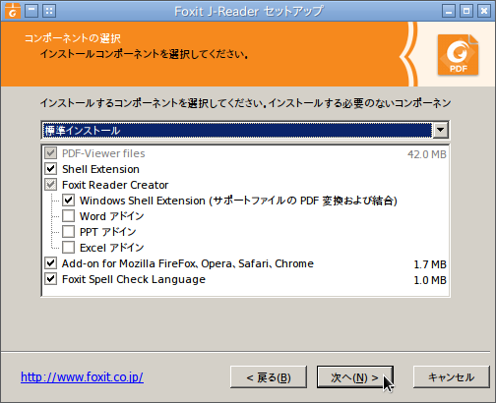
Task: Maximize the setup window
Action: [466, 11]
